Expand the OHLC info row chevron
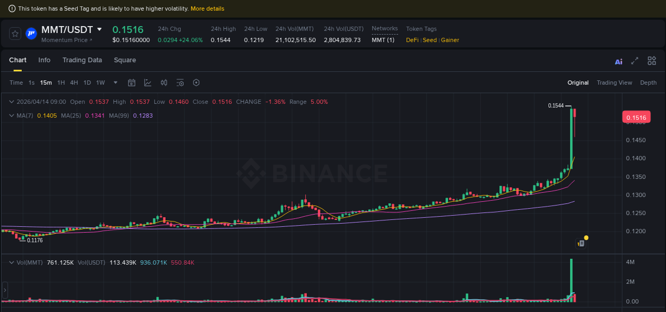 [x=11, y=102]
